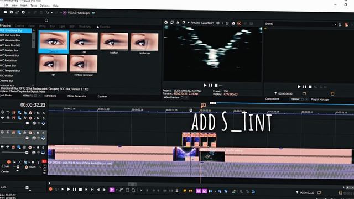
Task: Open the Insert menu
Action: coord(24,5)
